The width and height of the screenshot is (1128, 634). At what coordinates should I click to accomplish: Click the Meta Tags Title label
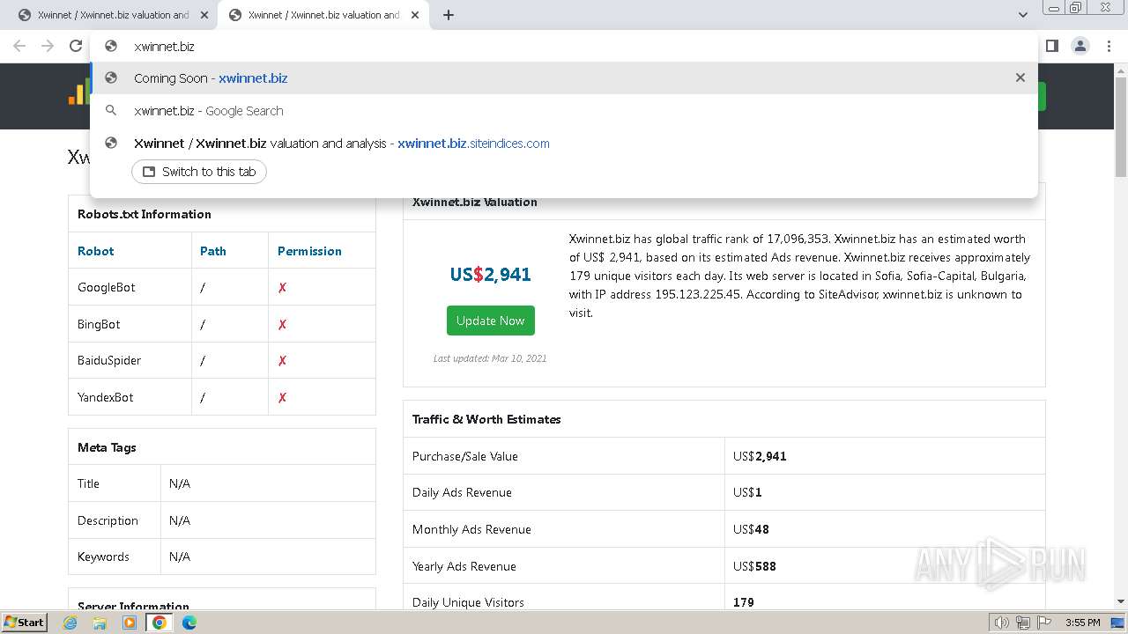[x=88, y=483]
